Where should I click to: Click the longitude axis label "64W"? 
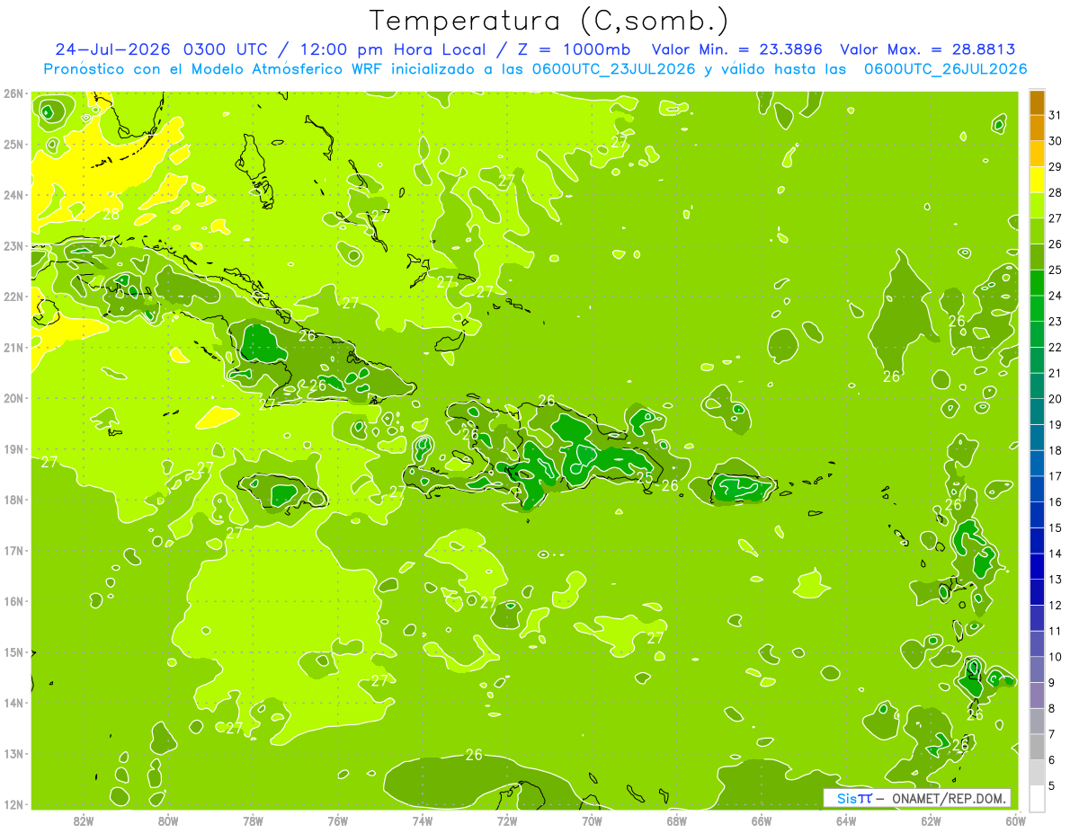click(846, 820)
